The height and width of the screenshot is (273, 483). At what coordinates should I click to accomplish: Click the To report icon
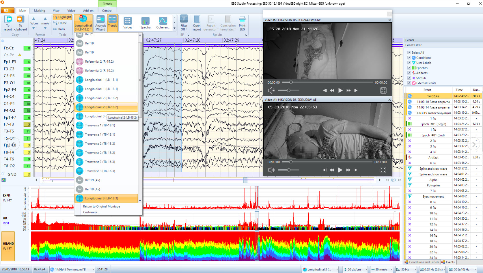tap(8, 20)
